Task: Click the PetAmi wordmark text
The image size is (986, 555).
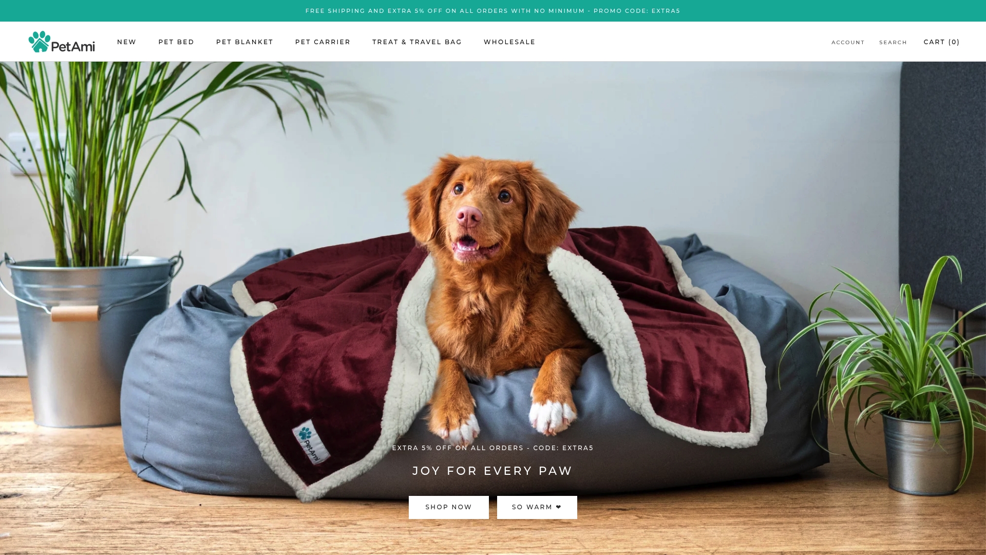Action: click(x=73, y=46)
